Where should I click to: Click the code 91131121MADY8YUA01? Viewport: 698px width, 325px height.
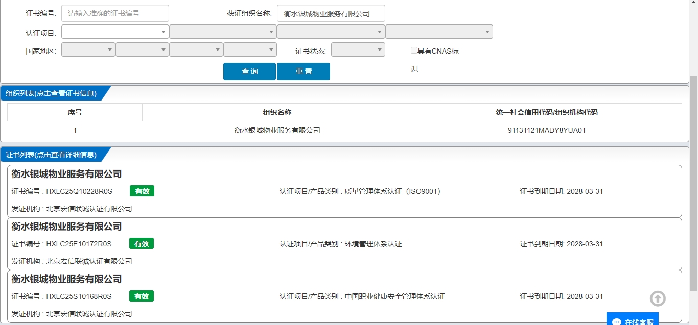click(x=547, y=130)
